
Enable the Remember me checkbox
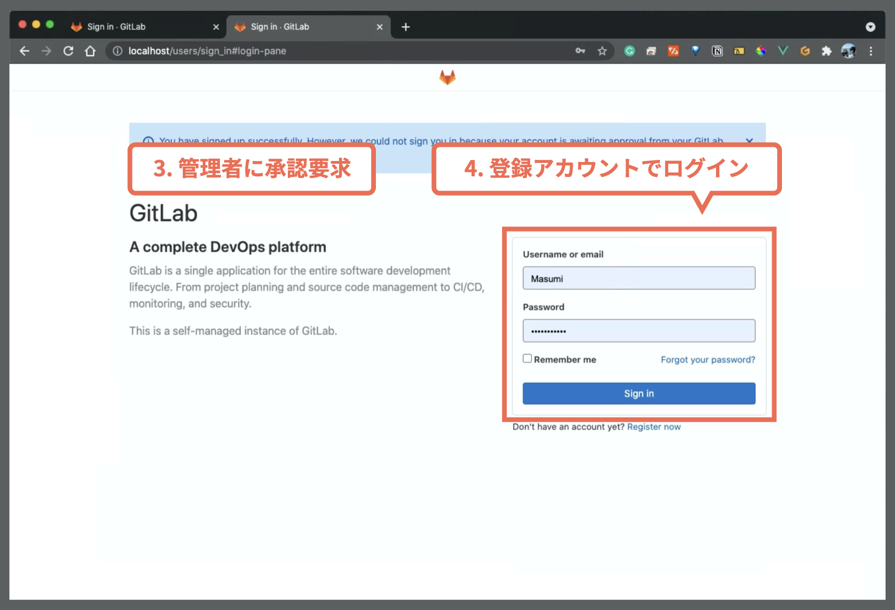pos(527,359)
